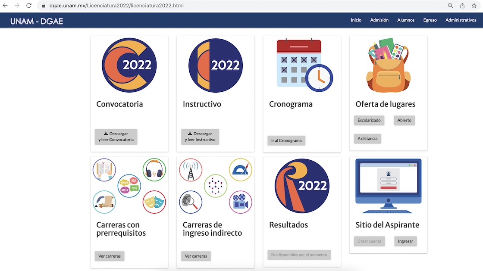This screenshot has height=271, width=483.
Task: Click the Convocatoria 2022 logo icon
Action: tap(129, 65)
